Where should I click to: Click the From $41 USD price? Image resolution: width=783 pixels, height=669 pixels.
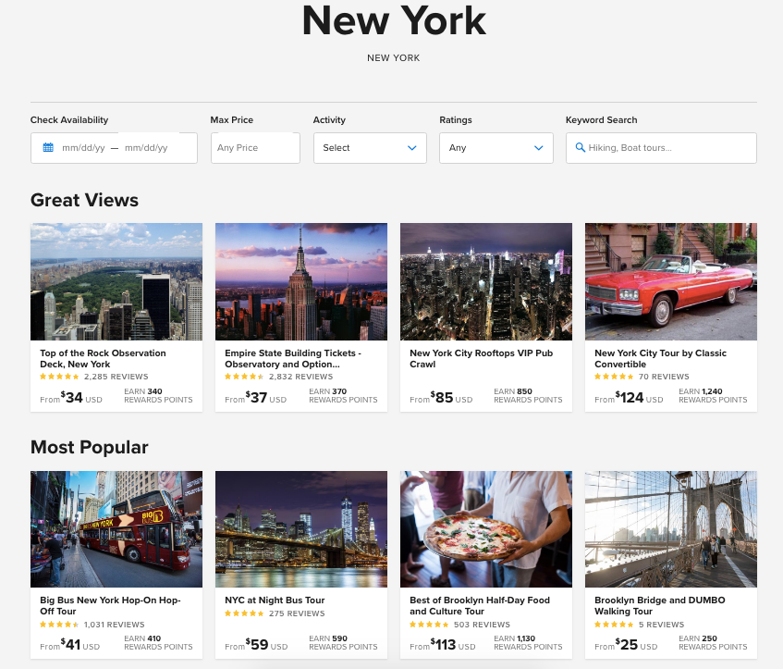click(x=70, y=645)
